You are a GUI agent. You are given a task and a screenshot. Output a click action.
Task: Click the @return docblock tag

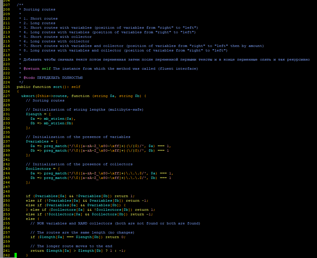(x=32, y=69)
